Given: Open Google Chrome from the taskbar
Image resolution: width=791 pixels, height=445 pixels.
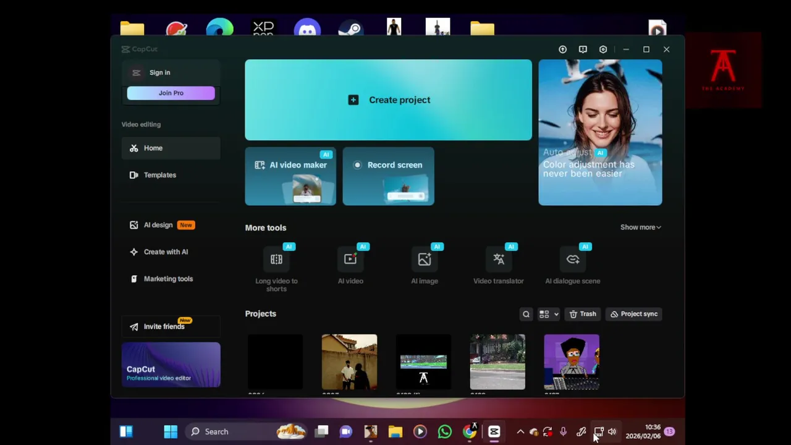Looking at the screenshot, I should [x=470, y=431].
